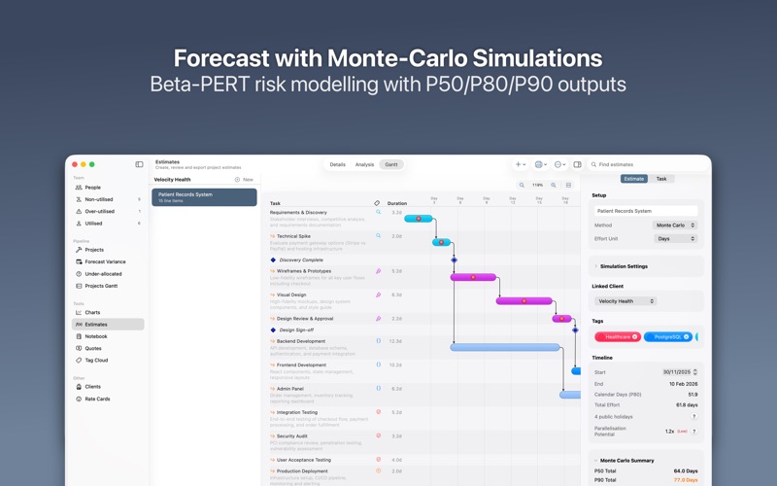Switch to the Analysis tab
777x486 pixels.
(364, 164)
